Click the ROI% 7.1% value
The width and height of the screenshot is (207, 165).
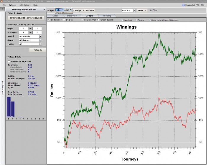point(31,76)
